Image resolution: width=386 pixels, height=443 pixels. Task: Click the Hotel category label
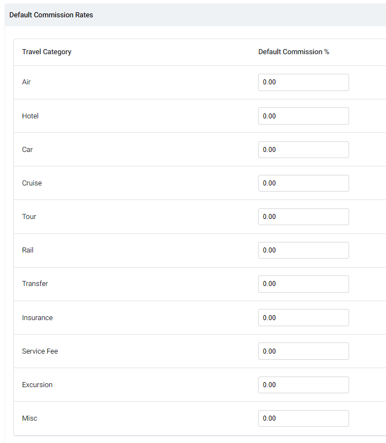click(x=30, y=116)
